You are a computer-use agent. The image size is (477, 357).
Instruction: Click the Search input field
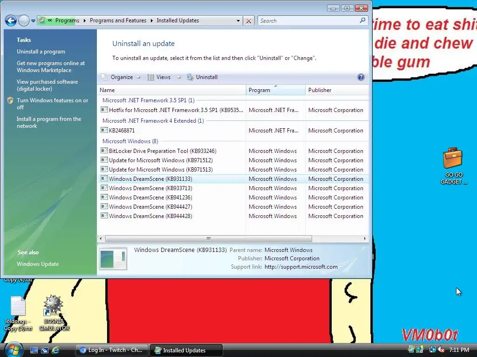[308, 20]
